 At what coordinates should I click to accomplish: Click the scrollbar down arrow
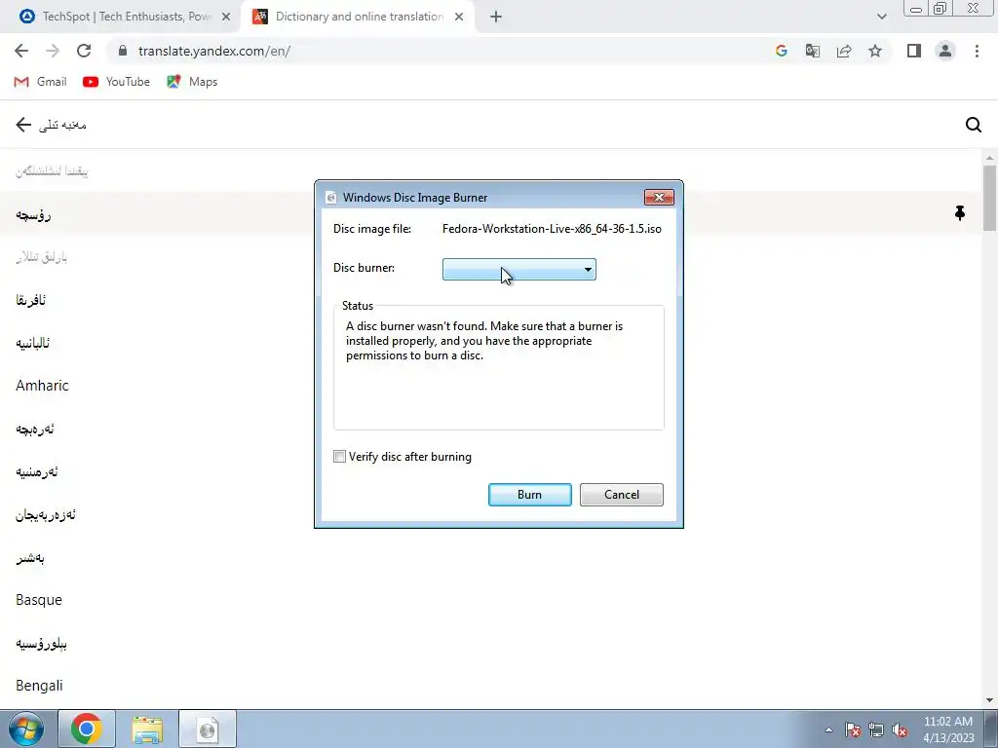[x=990, y=700]
